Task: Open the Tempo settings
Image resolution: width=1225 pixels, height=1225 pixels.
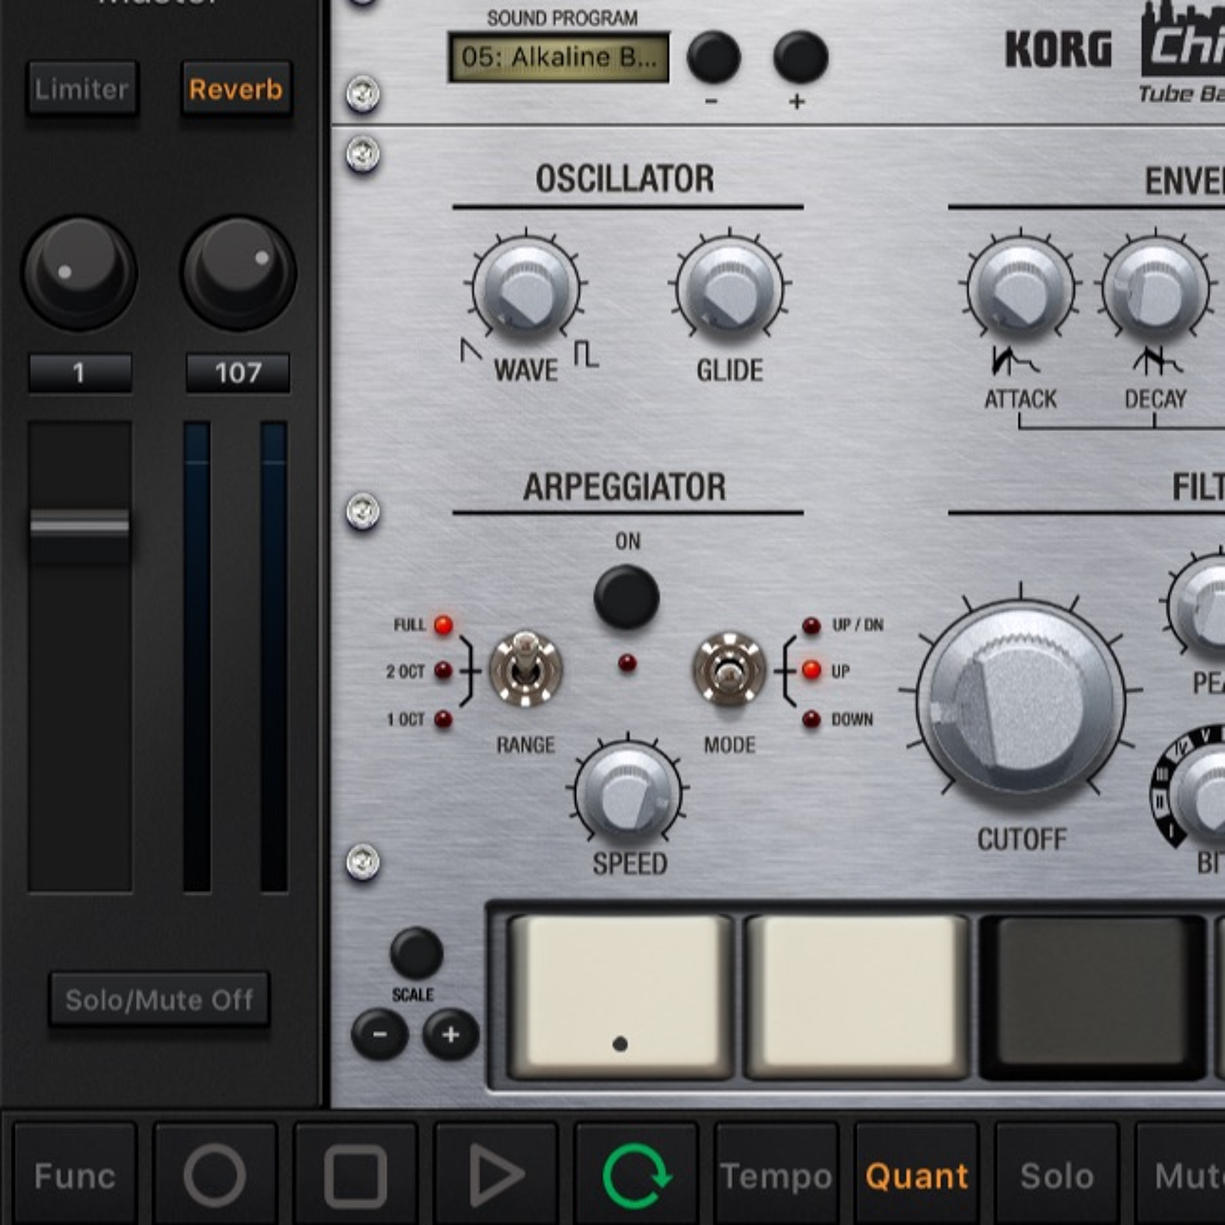Action: (776, 1175)
